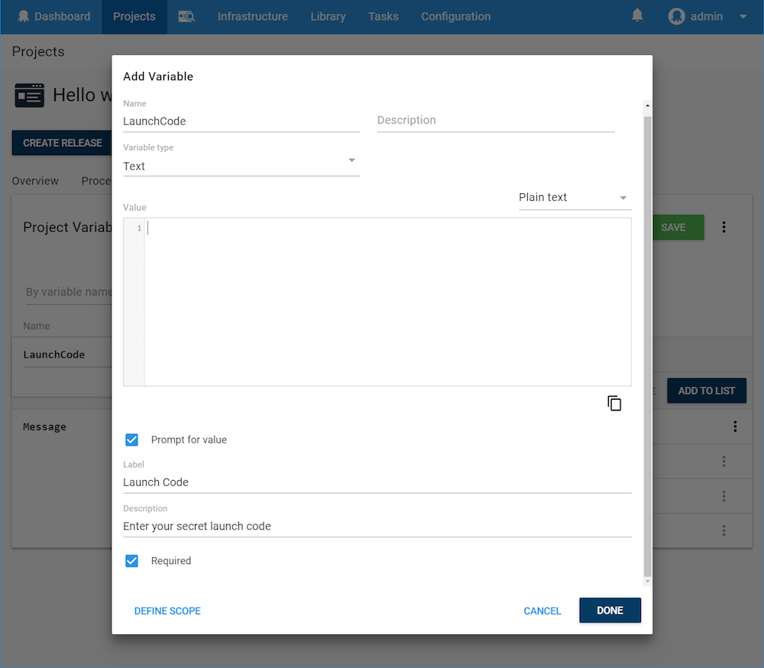The height and width of the screenshot is (668, 764).
Task: Click the prompt Description field
Action: tap(377, 526)
